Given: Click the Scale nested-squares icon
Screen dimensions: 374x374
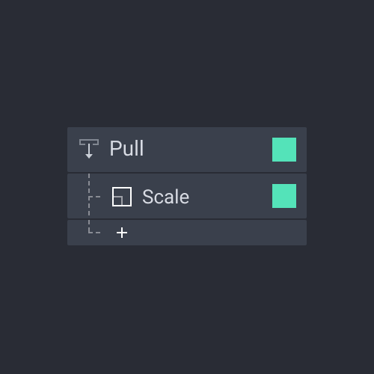Looking at the screenshot, I should [x=122, y=197].
